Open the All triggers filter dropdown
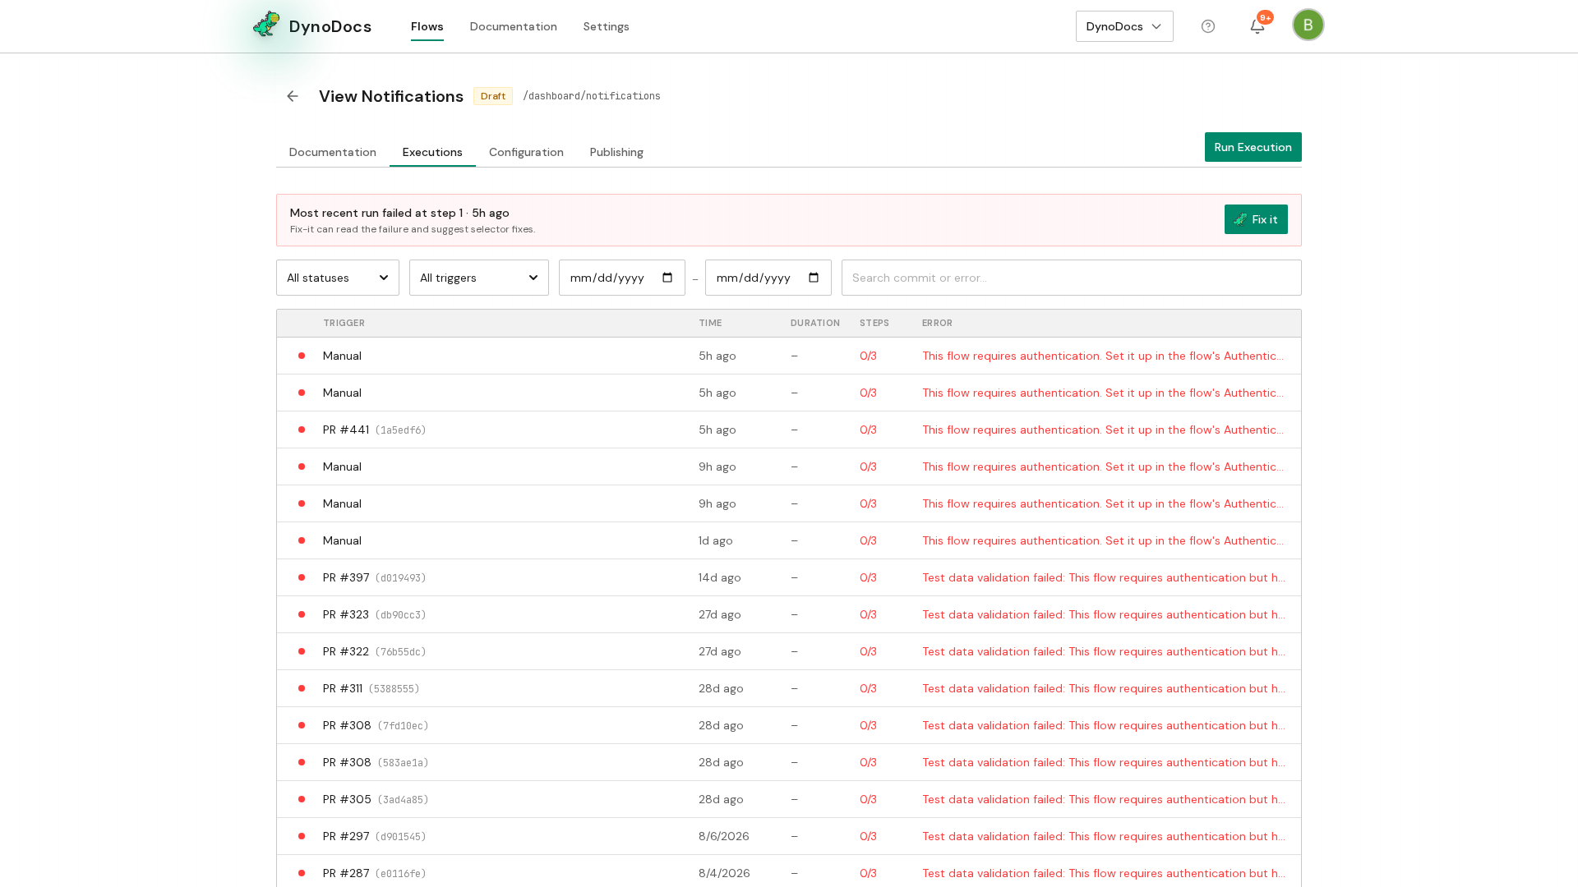Viewport: 1578px width, 887px height. click(x=479, y=278)
